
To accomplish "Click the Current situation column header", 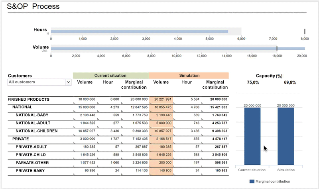I will pos(110,75).
